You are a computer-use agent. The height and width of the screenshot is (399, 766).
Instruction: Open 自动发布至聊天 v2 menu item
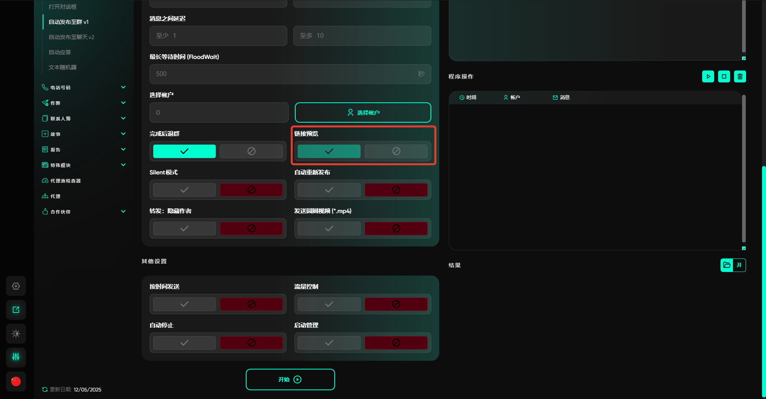coord(71,37)
